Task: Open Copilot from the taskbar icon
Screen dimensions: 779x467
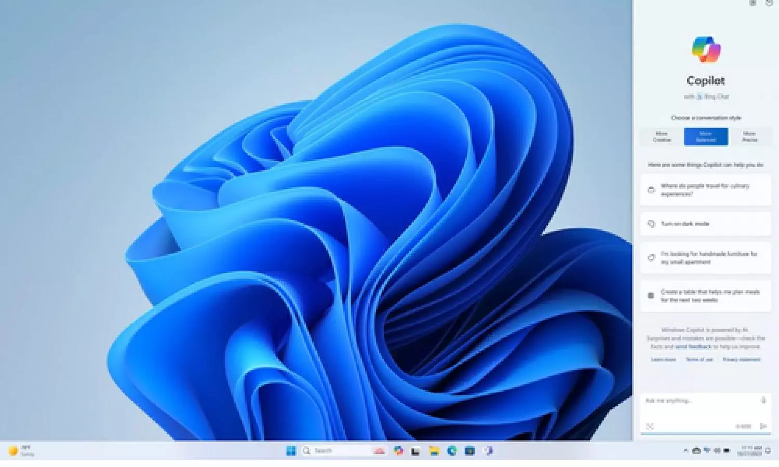Action: [x=398, y=451]
